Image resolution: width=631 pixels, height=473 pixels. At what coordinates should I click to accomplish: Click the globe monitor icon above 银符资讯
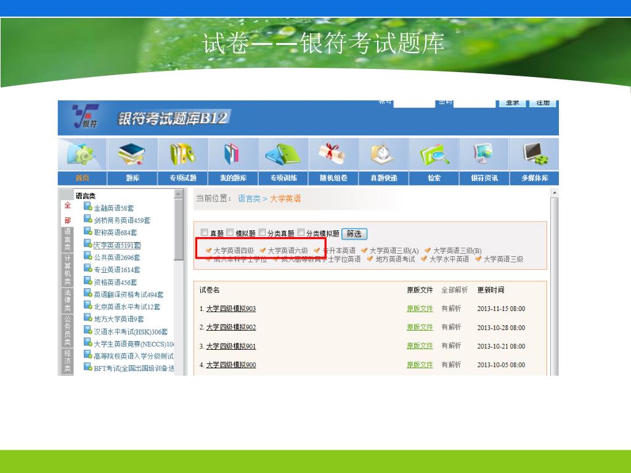coord(484,155)
